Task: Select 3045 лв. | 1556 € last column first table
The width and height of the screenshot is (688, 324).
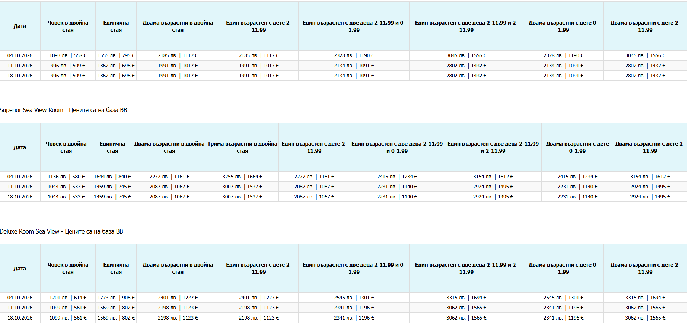Action: pyautogui.click(x=645, y=55)
